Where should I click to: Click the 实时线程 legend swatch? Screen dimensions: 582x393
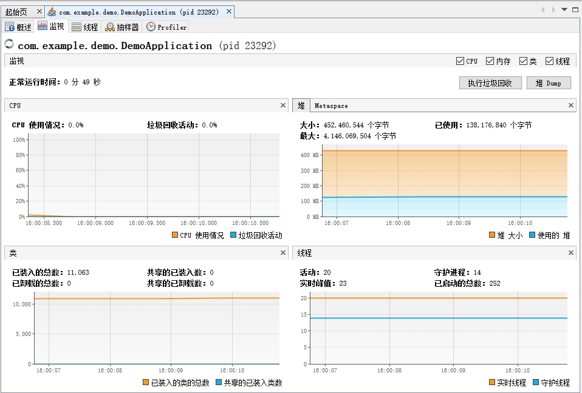click(492, 382)
